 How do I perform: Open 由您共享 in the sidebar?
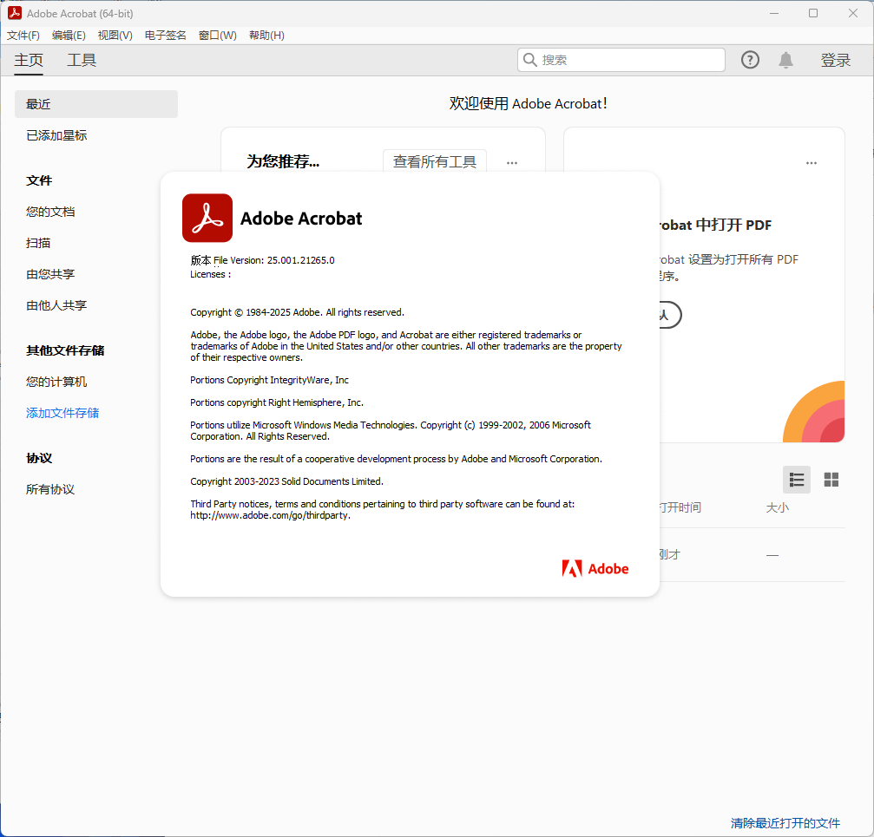click(50, 274)
